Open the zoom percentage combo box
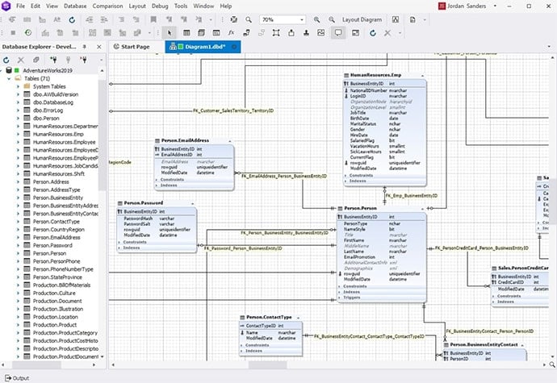557x383 pixels. 283,19
